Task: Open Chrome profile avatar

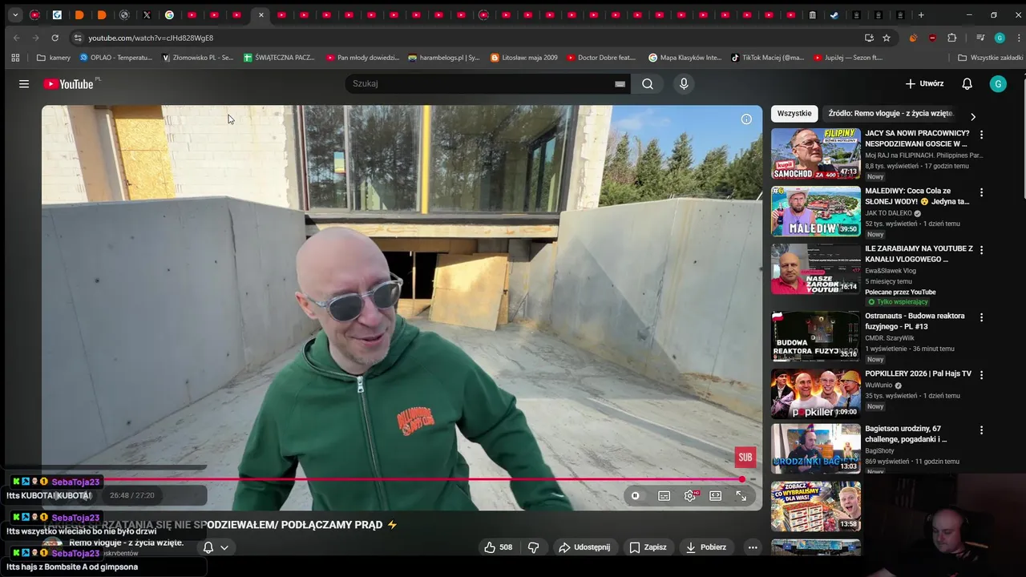Action: pos(1000,38)
